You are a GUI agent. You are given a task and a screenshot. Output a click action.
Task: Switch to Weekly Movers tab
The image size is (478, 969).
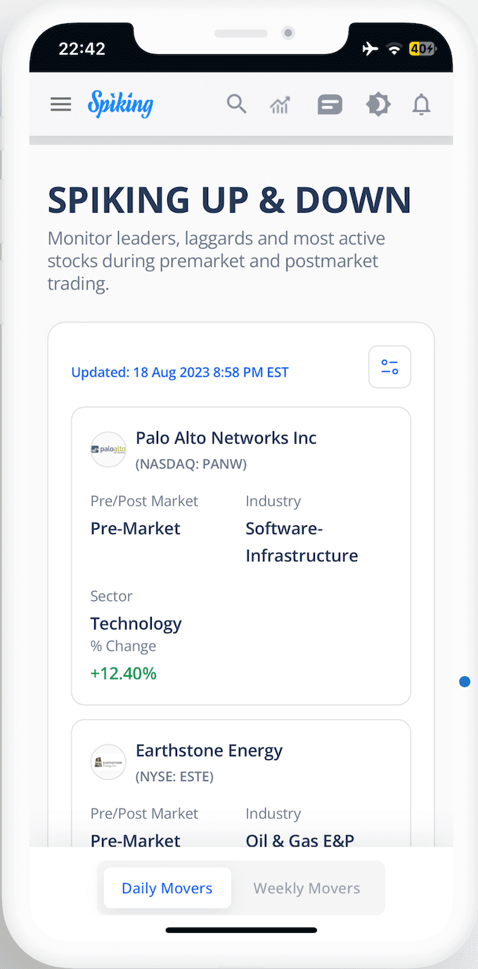[x=306, y=888]
